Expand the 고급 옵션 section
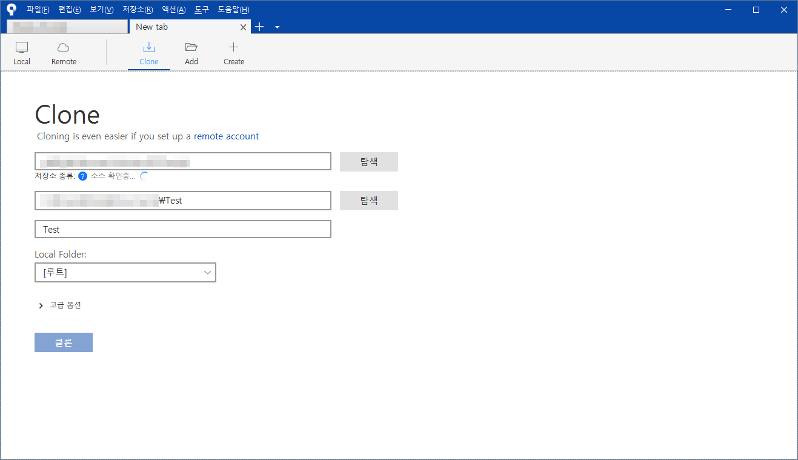Image resolution: width=798 pixels, height=460 pixels. coord(60,305)
